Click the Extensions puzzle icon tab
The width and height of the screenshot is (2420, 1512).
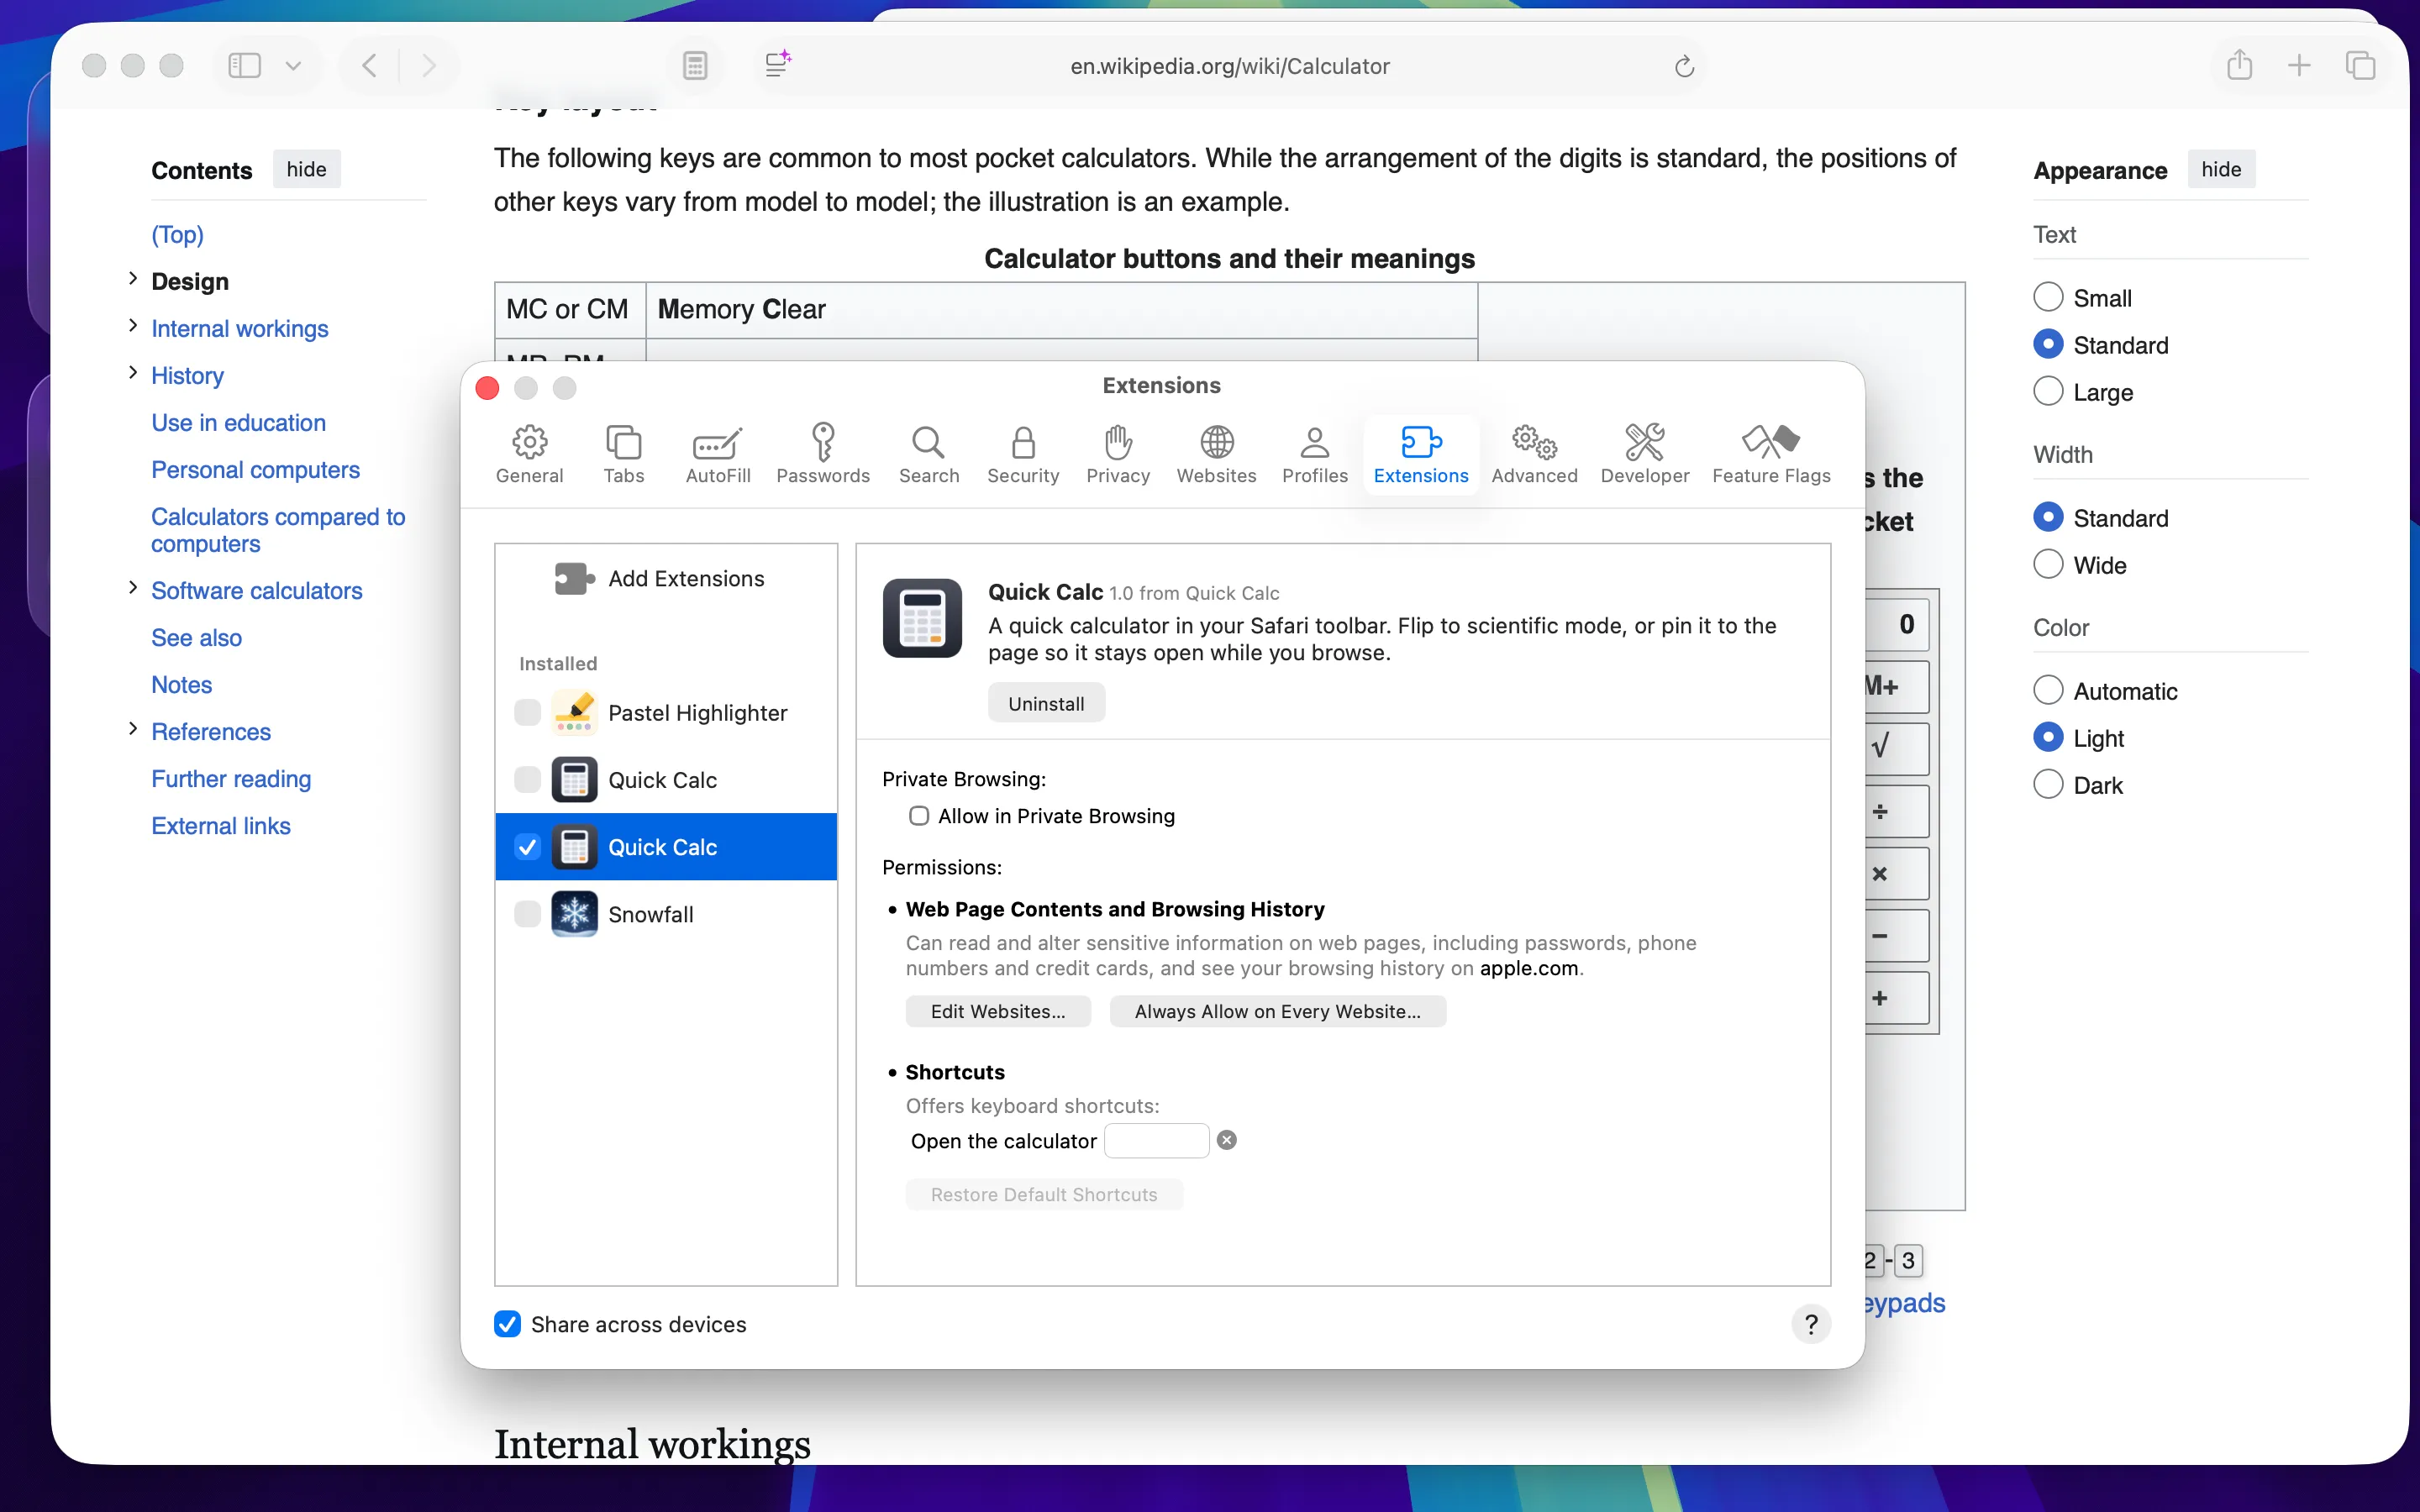(1420, 454)
